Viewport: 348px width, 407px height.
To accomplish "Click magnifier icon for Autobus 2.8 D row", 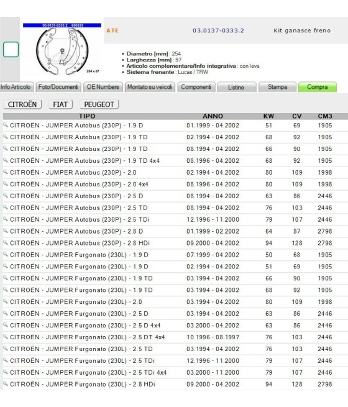I will (x=6, y=231).
